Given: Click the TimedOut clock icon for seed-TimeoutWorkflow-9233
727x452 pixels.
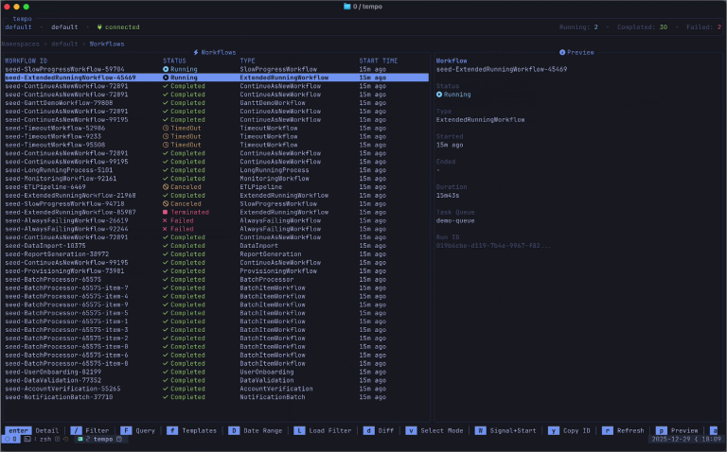Looking at the screenshot, I should pyautogui.click(x=166, y=136).
